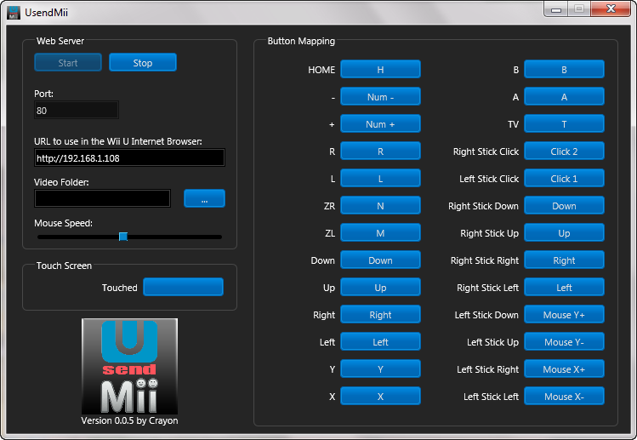637x440 pixels.
Task: Remap Right Stick Right
Action: click(x=564, y=260)
